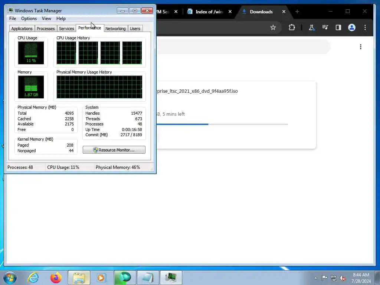Launch Internet Explorer from the taskbar
The width and height of the screenshot is (380, 285).
click(33, 278)
